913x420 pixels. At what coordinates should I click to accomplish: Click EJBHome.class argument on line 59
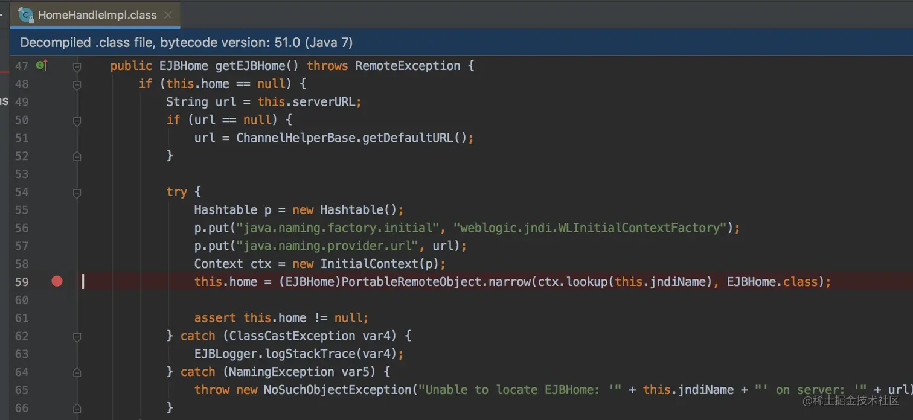[772, 282]
